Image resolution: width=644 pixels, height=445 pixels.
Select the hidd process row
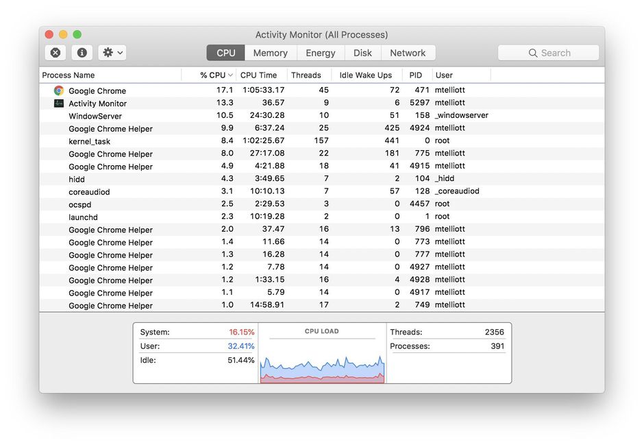(322, 179)
